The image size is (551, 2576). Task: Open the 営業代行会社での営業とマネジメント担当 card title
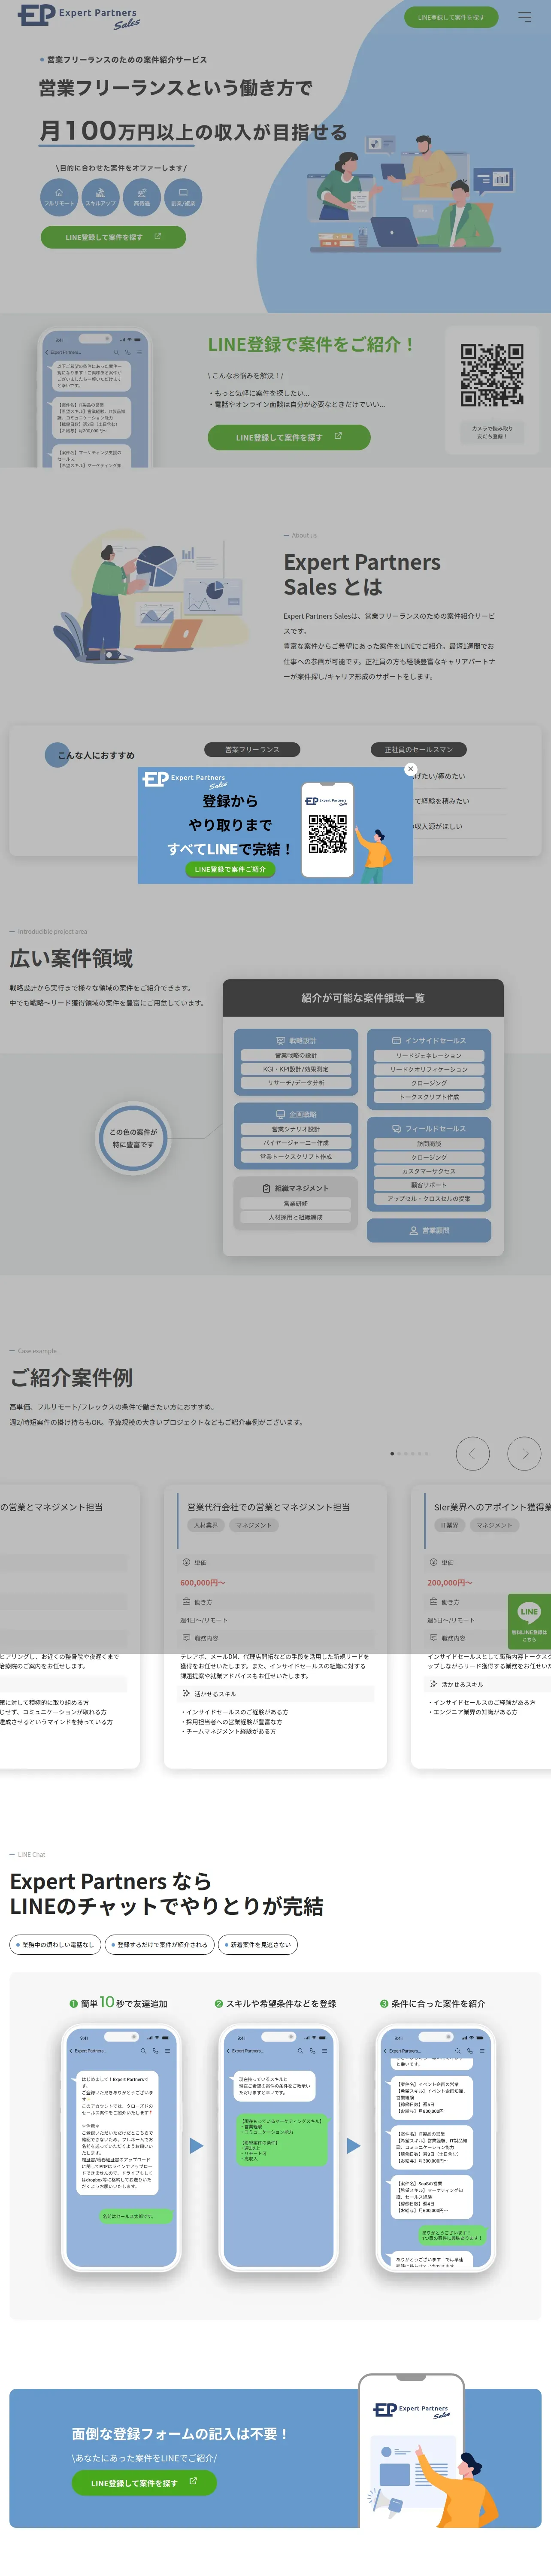(269, 1507)
